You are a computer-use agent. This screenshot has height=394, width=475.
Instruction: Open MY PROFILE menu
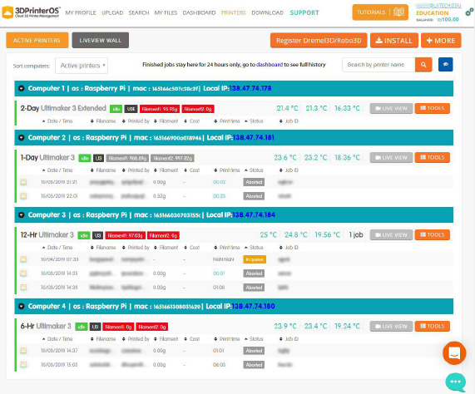coord(81,12)
